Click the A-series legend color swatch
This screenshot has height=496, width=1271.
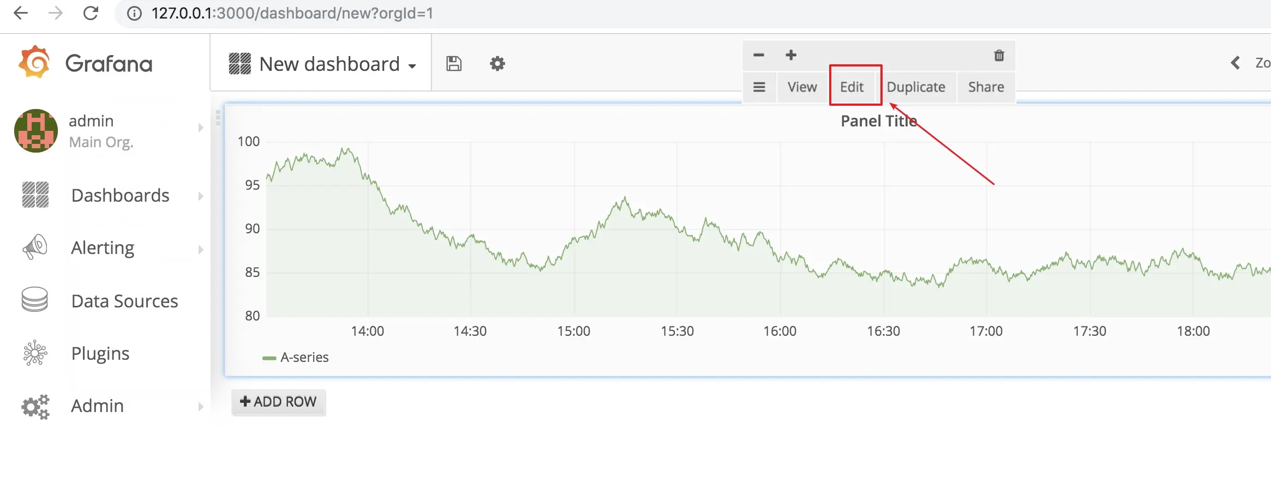[x=269, y=358]
